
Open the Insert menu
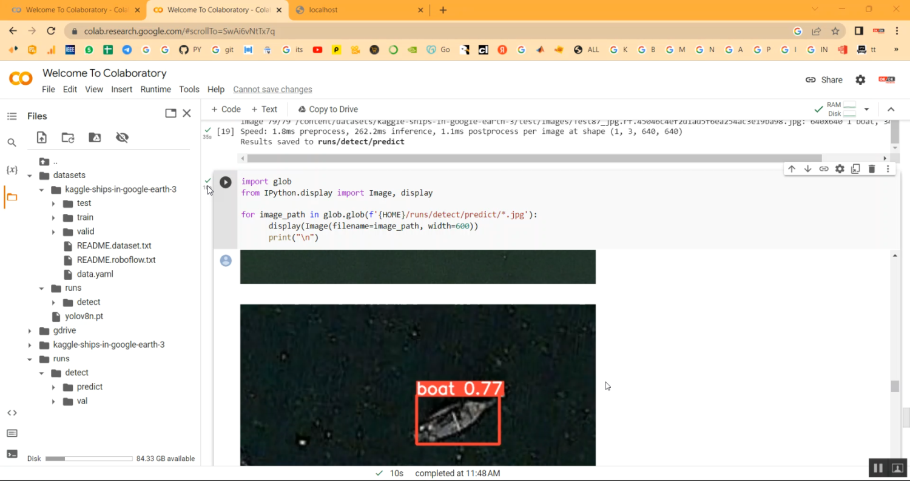point(122,89)
